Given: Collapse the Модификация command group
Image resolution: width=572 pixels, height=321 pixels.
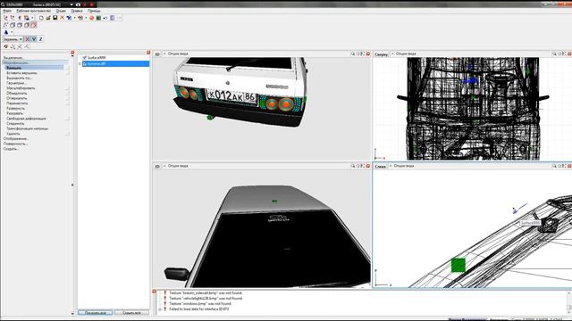Looking at the screenshot, I should (x=16, y=62).
